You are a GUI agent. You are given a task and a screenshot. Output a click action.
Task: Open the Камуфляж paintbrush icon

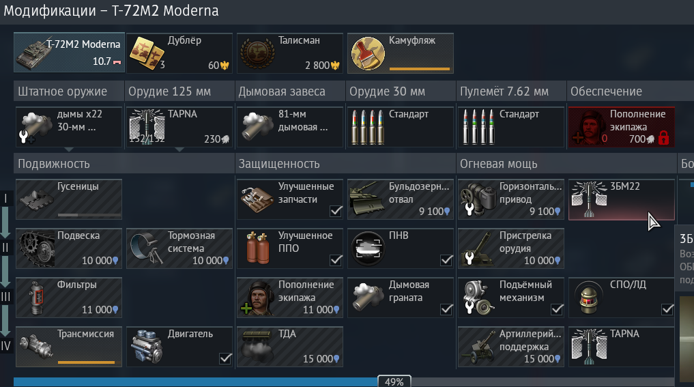[x=368, y=53]
